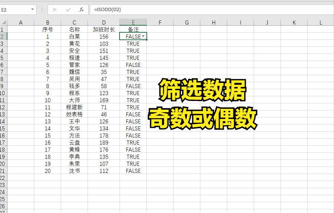Screen dimensions: 334x213
Task: Click the header cell 名称
Action: click(74, 29)
